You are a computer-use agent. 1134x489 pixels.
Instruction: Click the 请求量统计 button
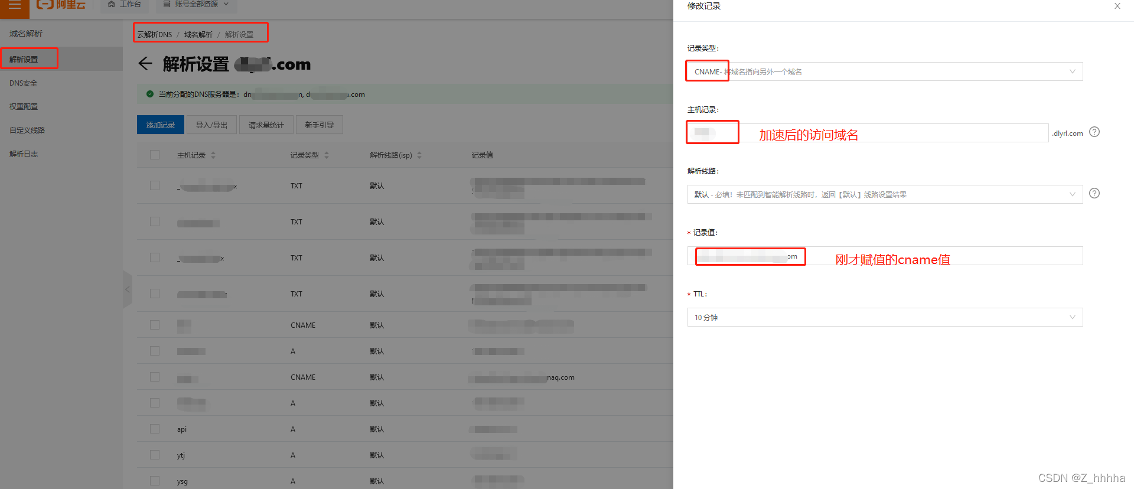pos(266,125)
